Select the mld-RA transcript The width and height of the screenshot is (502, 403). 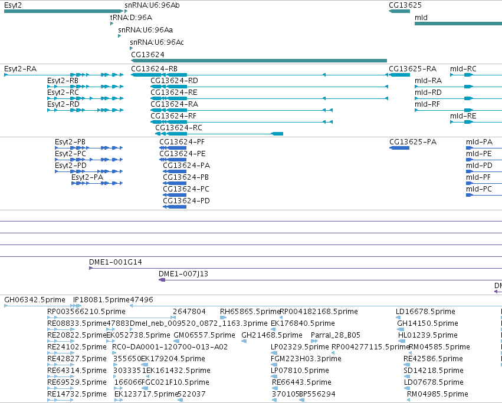coord(458,87)
